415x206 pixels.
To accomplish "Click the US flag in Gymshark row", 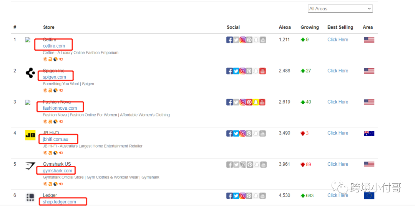I will click(x=369, y=165).
